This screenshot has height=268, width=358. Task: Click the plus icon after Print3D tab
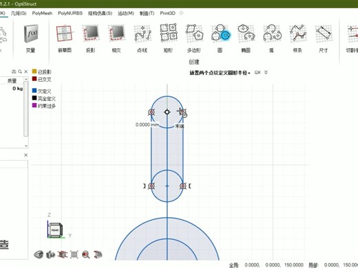(181, 13)
